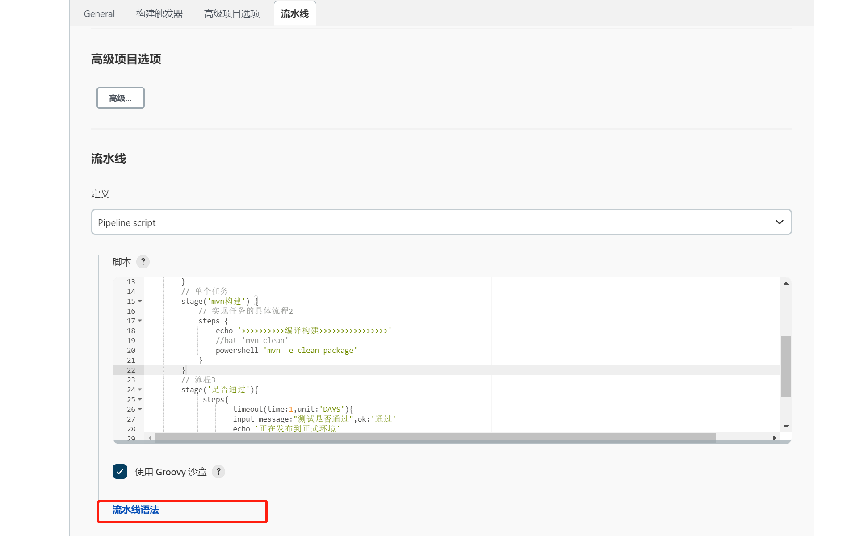Switch to the 构建触发器 tab
The height and width of the screenshot is (536, 860).
[159, 14]
